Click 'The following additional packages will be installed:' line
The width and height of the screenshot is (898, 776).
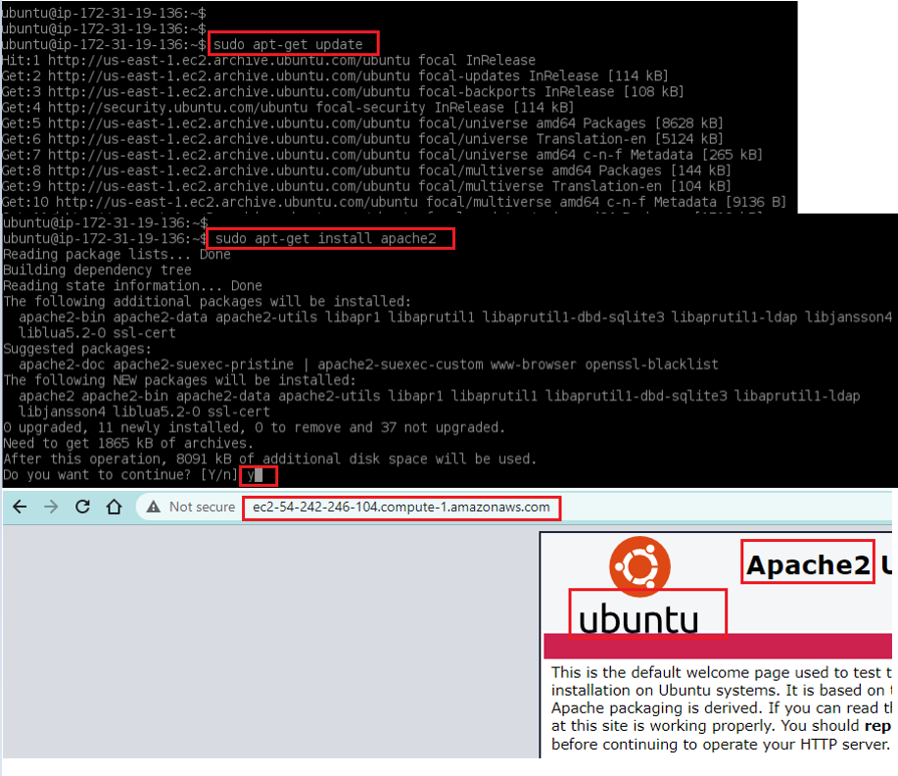(207, 302)
